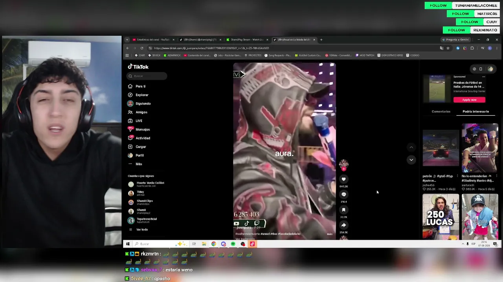This screenshot has width=503, height=282.
Task: Switch to the ShamiiPlay Stream Kick tab
Action: (x=247, y=40)
